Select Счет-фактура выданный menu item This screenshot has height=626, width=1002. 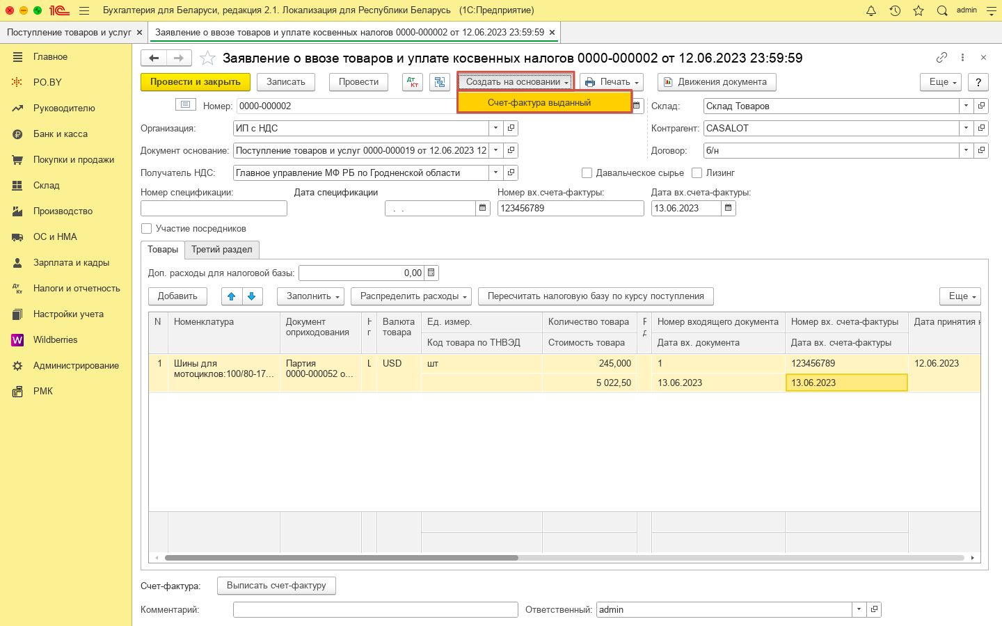tap(544, 102)
